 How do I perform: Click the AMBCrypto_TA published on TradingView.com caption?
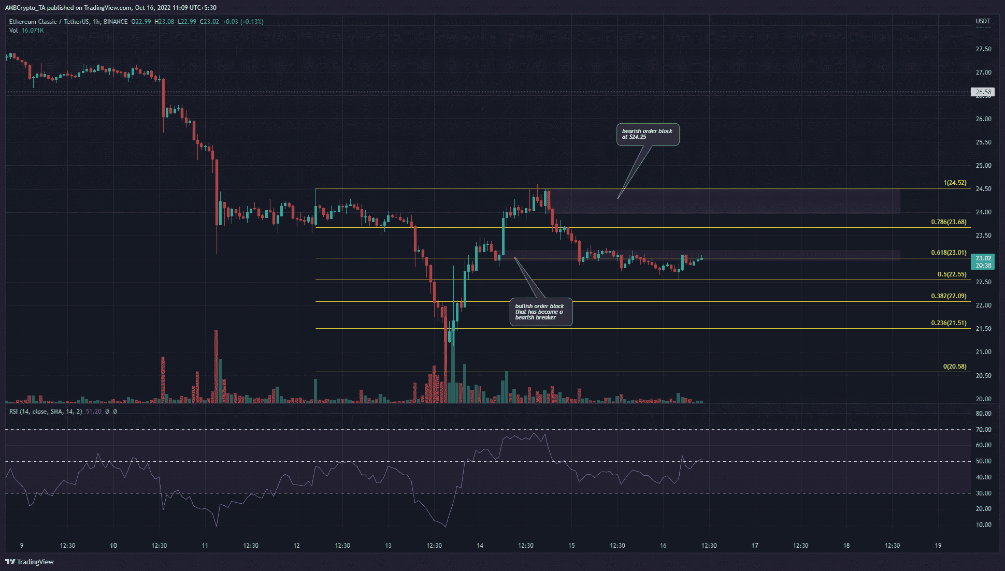click(x=111, y=8)
